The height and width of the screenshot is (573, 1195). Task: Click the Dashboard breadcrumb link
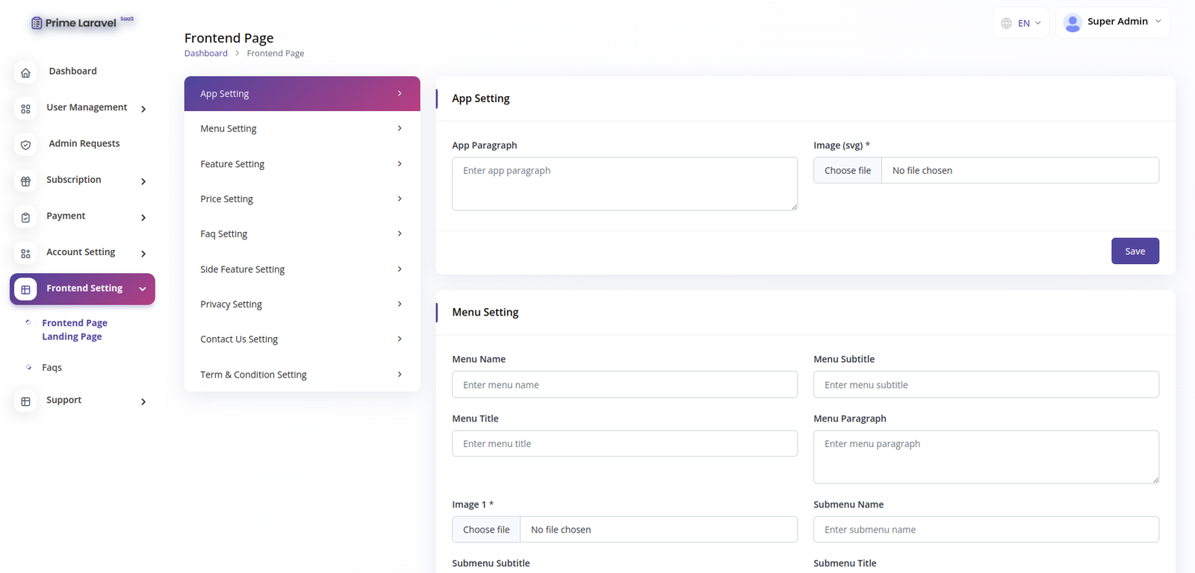[x=205, y=54]
